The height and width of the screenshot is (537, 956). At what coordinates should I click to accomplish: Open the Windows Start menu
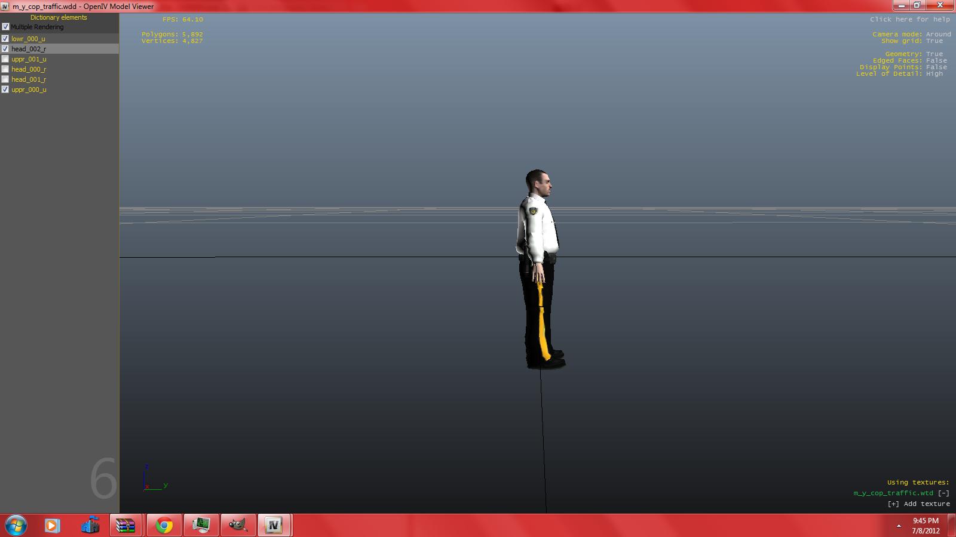point(16,525)
